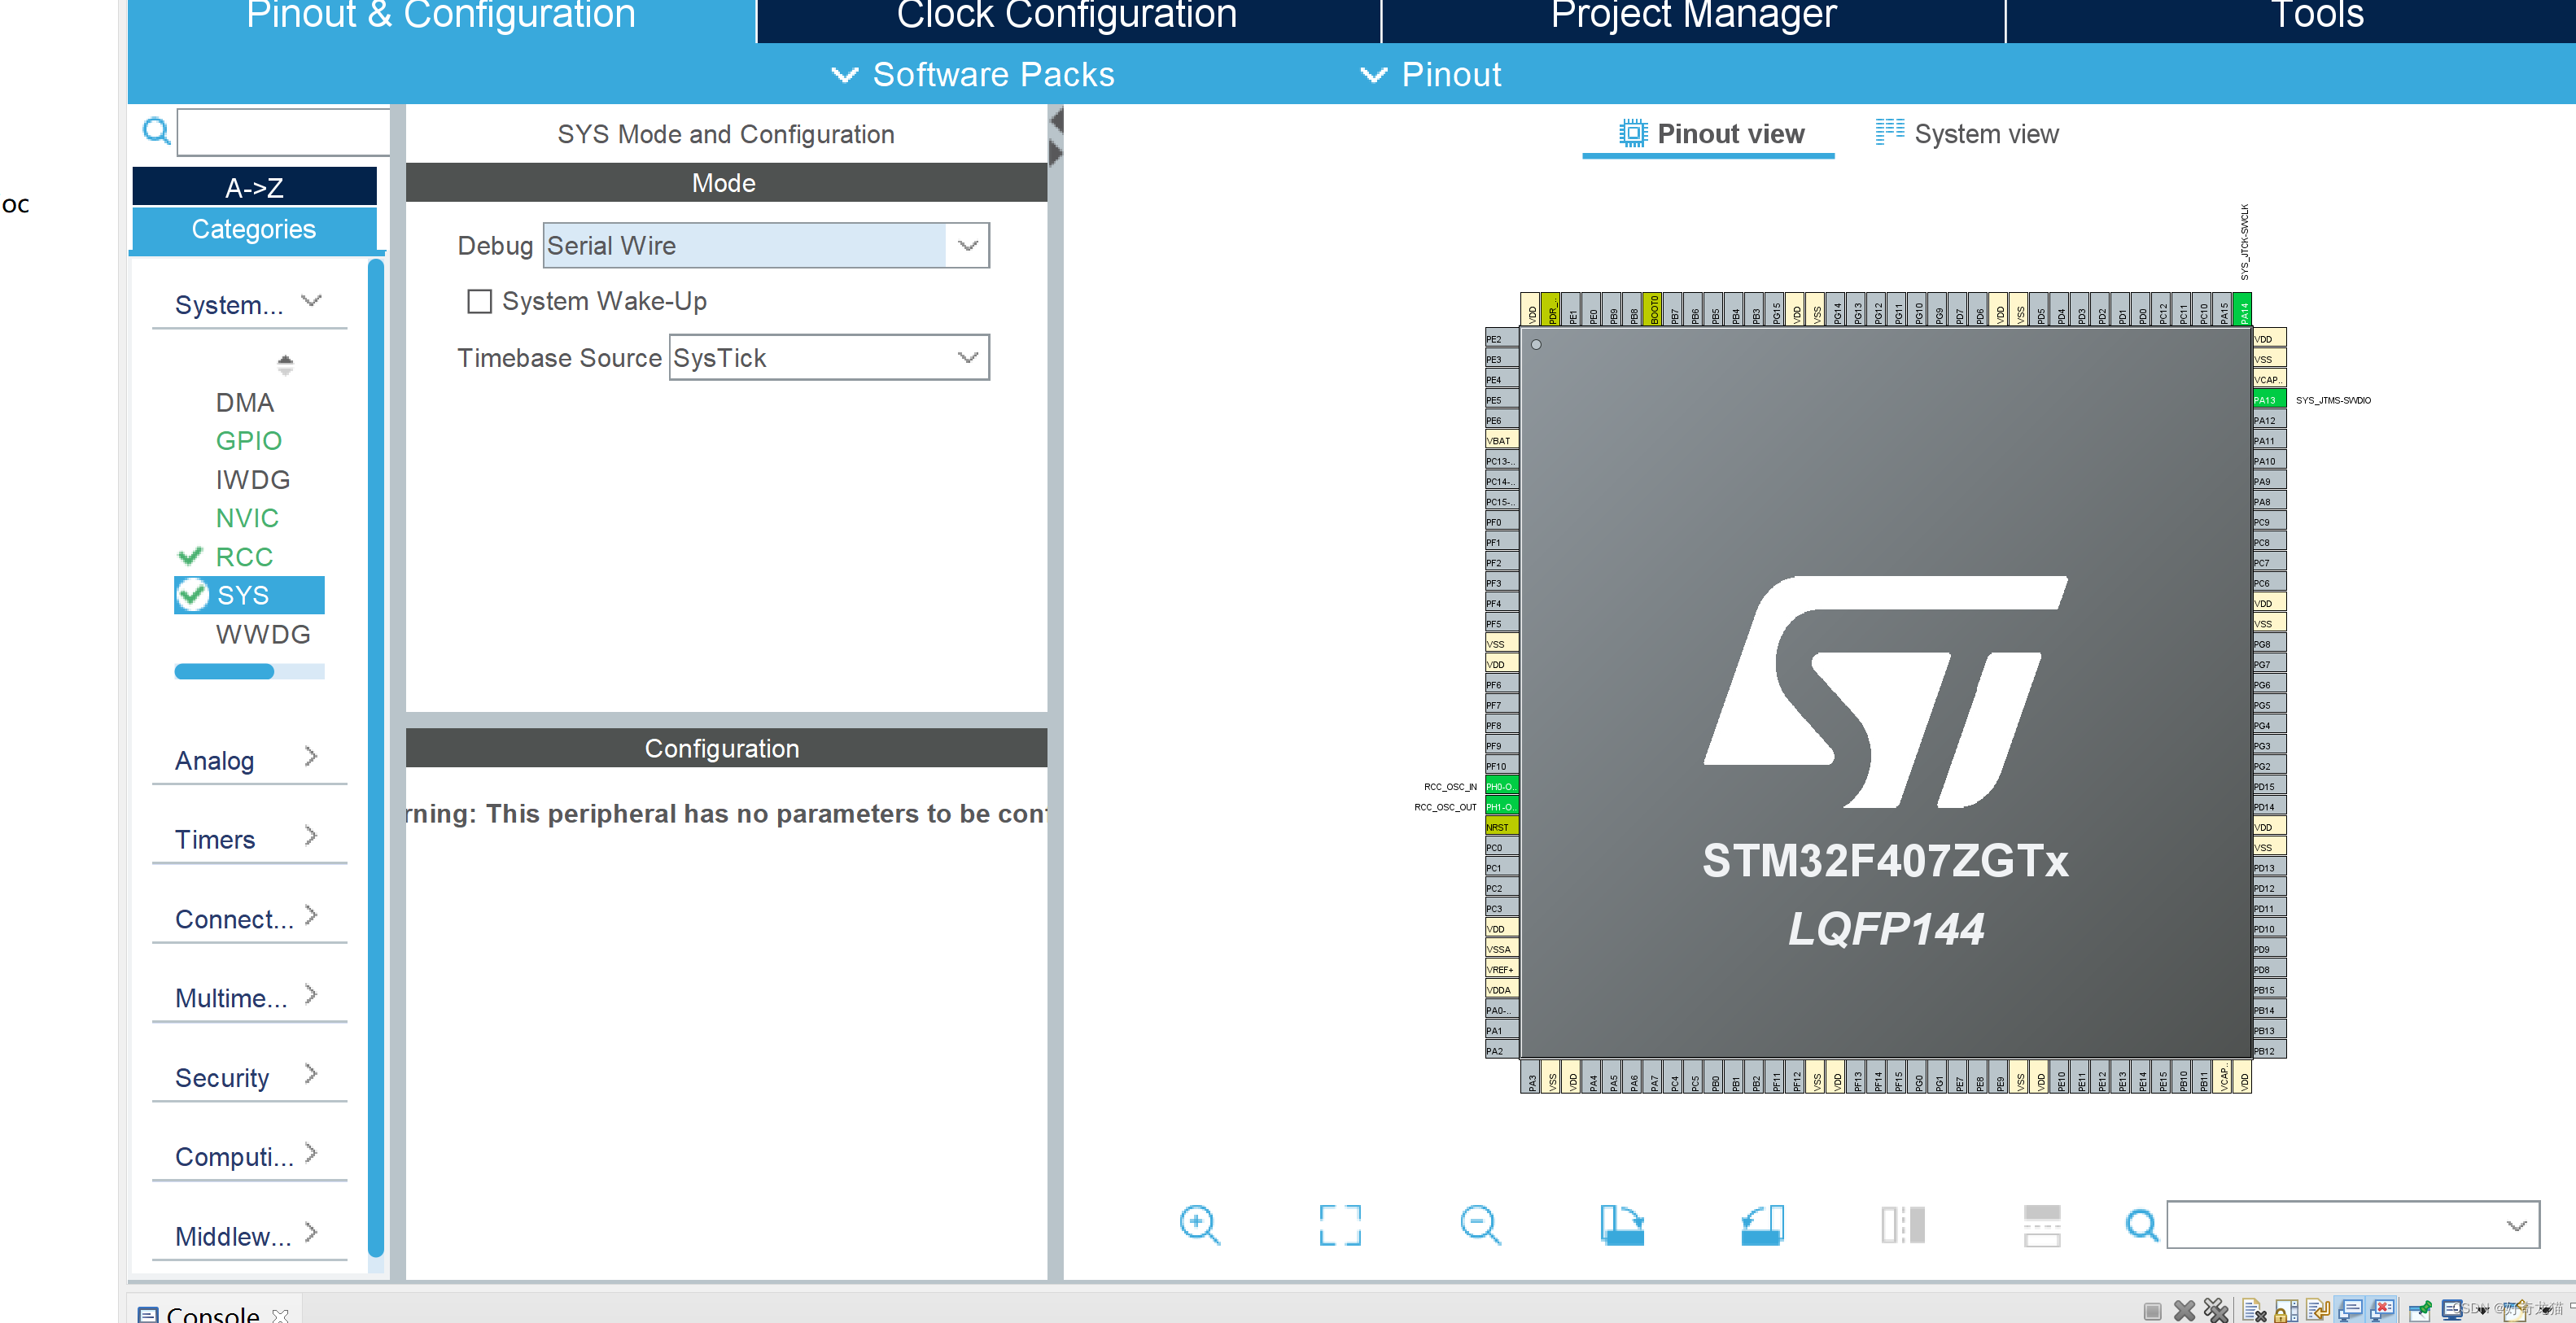Viewport: 2576px width, 1323px height.
Task: Click collapse-left arrow on the panel splitter
Action: (x=1056, y=121)
